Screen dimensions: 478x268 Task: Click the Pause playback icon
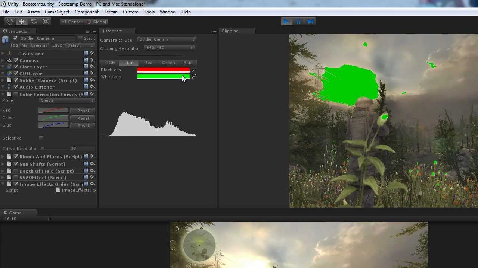pyautogui.click(x=298, y=21)
